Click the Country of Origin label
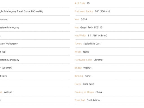 (x=84, y=92)
